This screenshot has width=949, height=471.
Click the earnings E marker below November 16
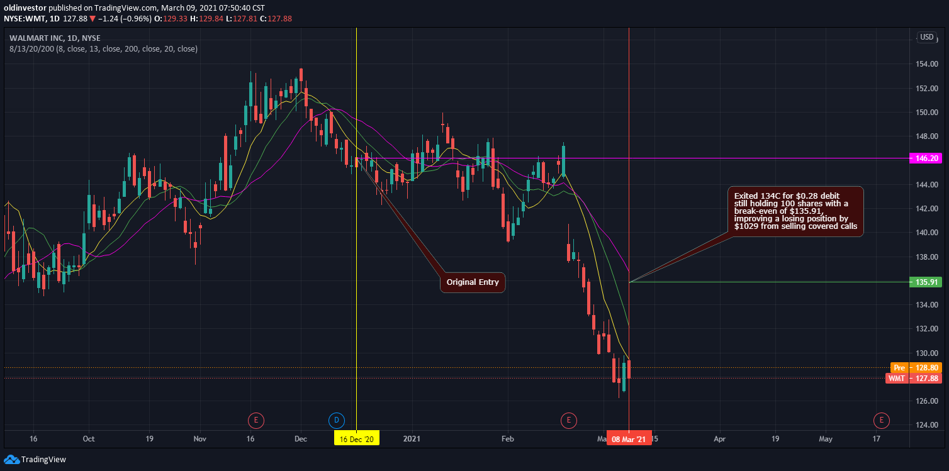[x=255, y=419]
